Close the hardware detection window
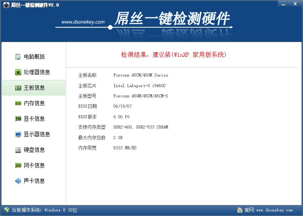 295,4
